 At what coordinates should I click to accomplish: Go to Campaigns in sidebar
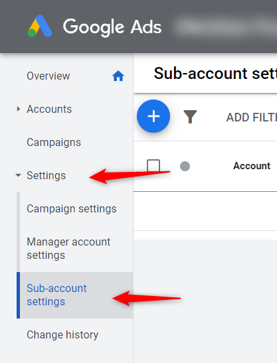[x=54, y=142]
